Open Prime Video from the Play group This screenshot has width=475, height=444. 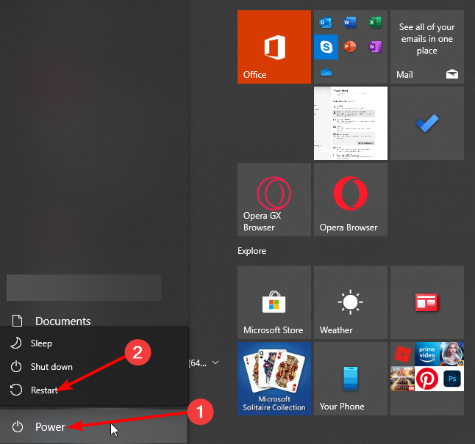(426, 354)
